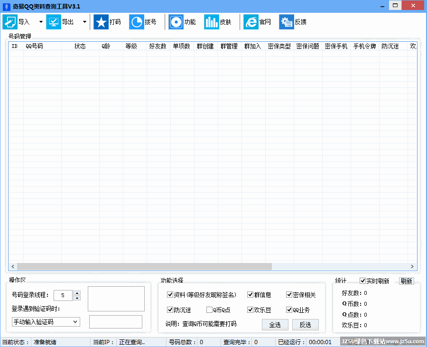The width and height of the screenshot is (427, 347).
Task: Sort by the QQ号码 column header
Action: [43, 46]
